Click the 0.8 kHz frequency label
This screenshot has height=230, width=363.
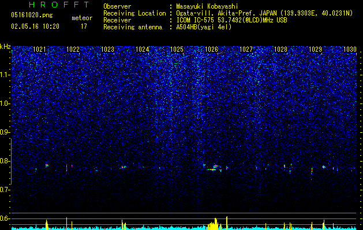(x=5, y=161)
